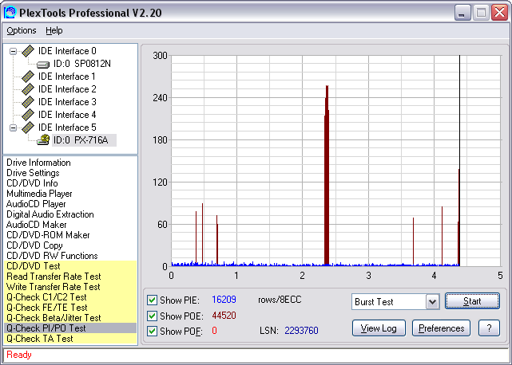The width and height of the screenshot is (512, 365).
Task: Click the PlexTools app icon in title bar
Action: (x=10, y=13)
